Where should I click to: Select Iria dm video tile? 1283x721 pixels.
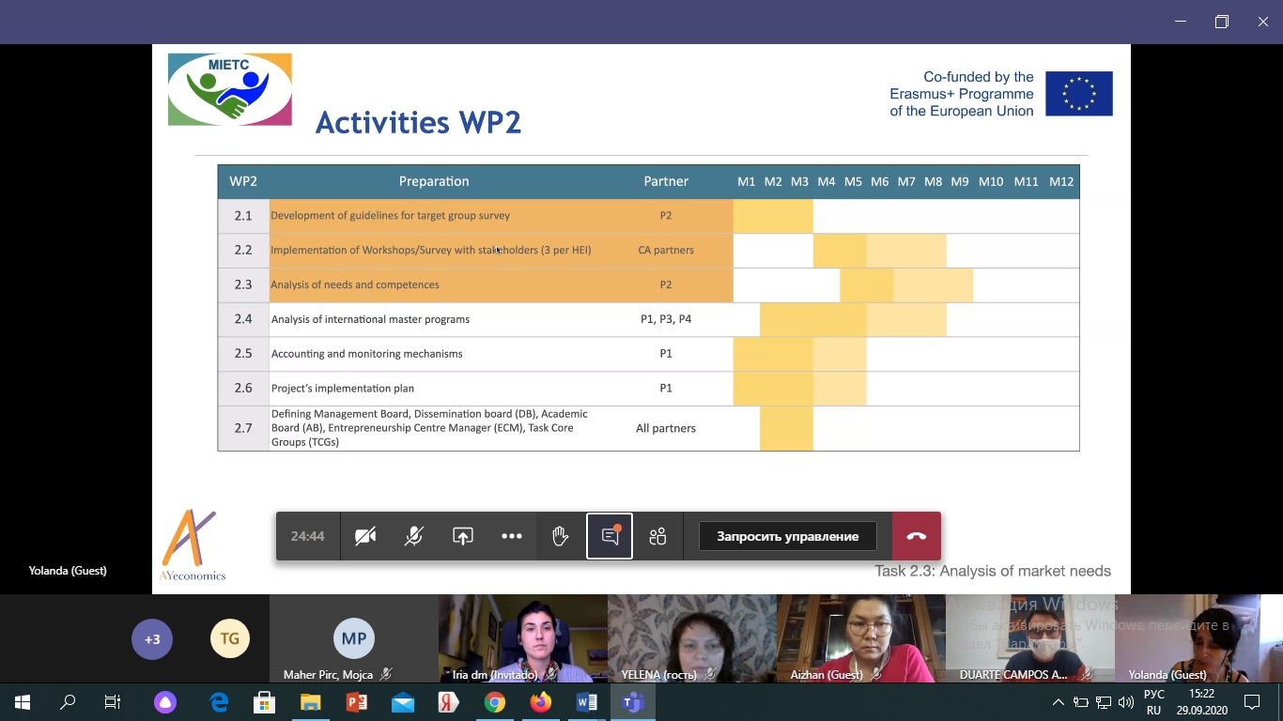(522, 638)
